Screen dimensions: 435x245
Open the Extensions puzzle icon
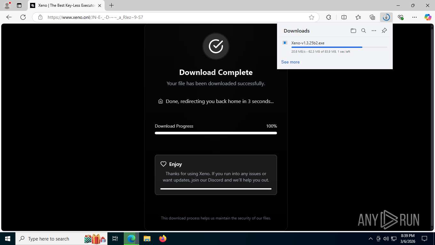(328, 17)
